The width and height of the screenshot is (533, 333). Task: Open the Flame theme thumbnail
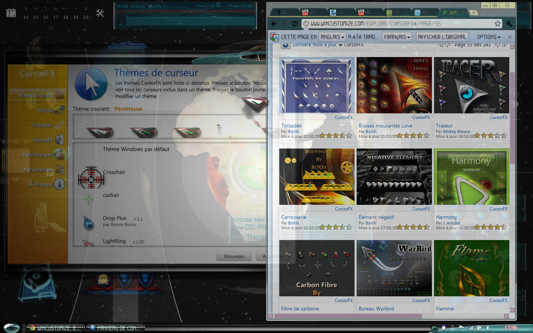click(472, 268)
